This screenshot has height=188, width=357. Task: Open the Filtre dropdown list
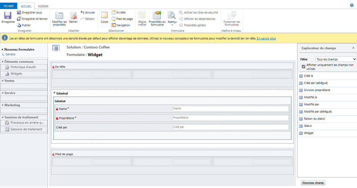tap(336, 59)
